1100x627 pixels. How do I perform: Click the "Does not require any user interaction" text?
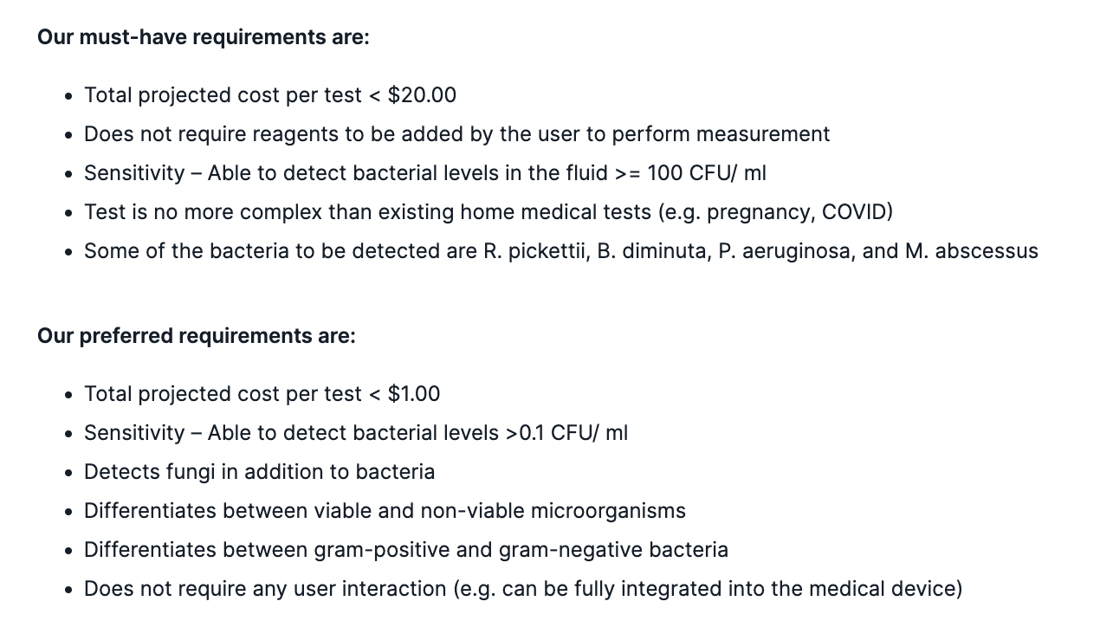click(x=265, y=589)
